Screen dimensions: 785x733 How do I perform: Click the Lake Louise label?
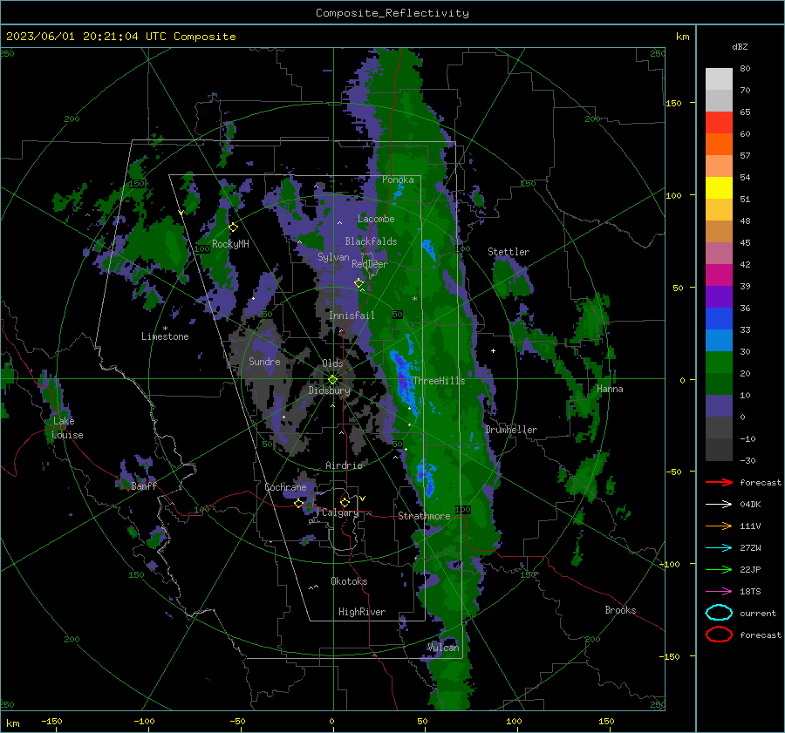pos(67,428)
